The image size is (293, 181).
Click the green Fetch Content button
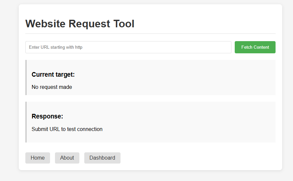click(255, 47)
